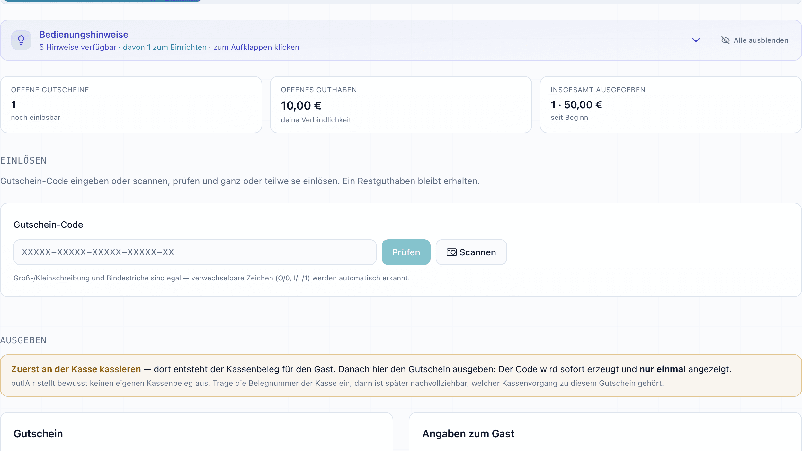
Task: Select the Offenes Guthaben 10,00 € value
Action: [301, 105]
